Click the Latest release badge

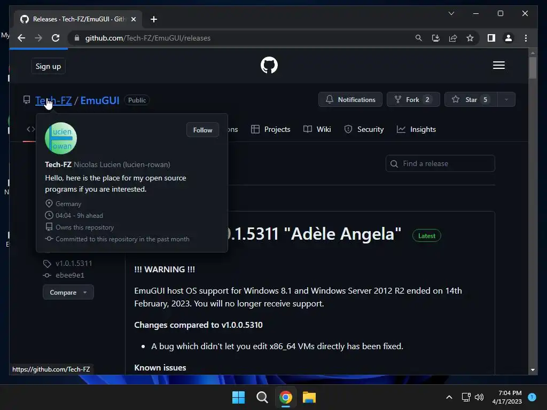point(427,236)
